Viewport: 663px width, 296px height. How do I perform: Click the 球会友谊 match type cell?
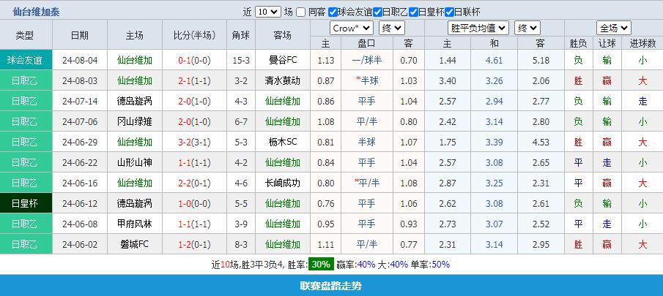[x=26, y=60]
